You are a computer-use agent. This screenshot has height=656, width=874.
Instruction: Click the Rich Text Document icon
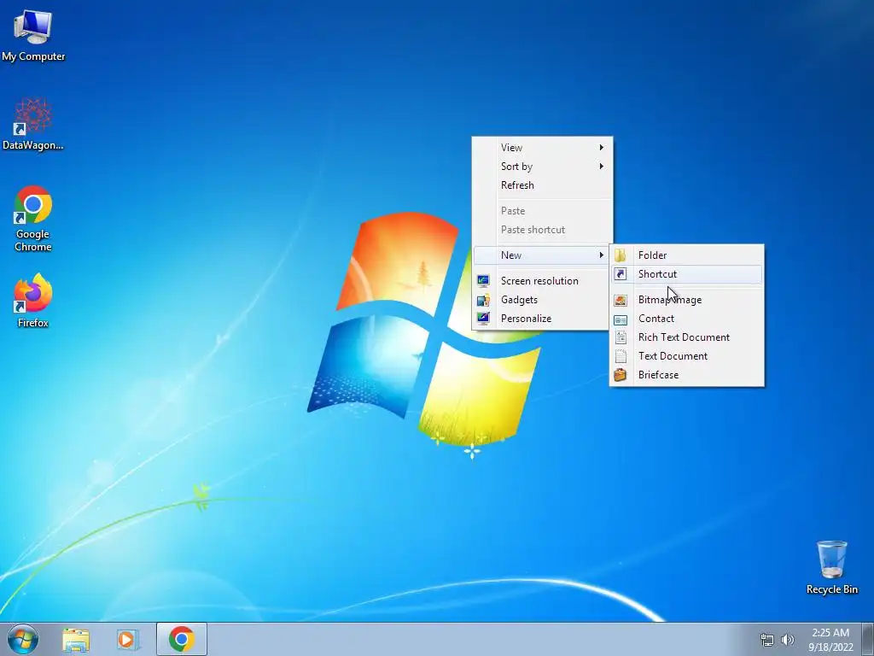621,337
